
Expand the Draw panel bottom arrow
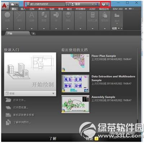(x=7, y=29)
